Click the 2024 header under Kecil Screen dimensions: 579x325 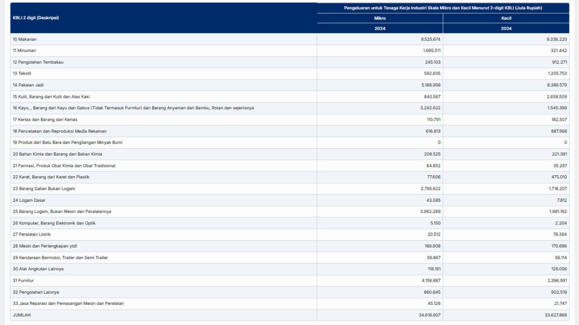[x=506, y=28]
